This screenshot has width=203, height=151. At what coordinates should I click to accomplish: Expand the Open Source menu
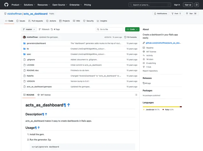(60, 5)
